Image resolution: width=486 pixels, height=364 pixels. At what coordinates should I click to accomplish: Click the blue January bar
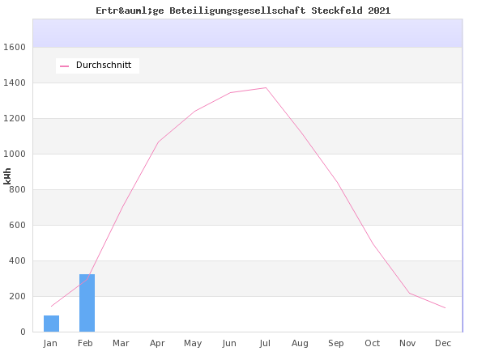[51, 324]
